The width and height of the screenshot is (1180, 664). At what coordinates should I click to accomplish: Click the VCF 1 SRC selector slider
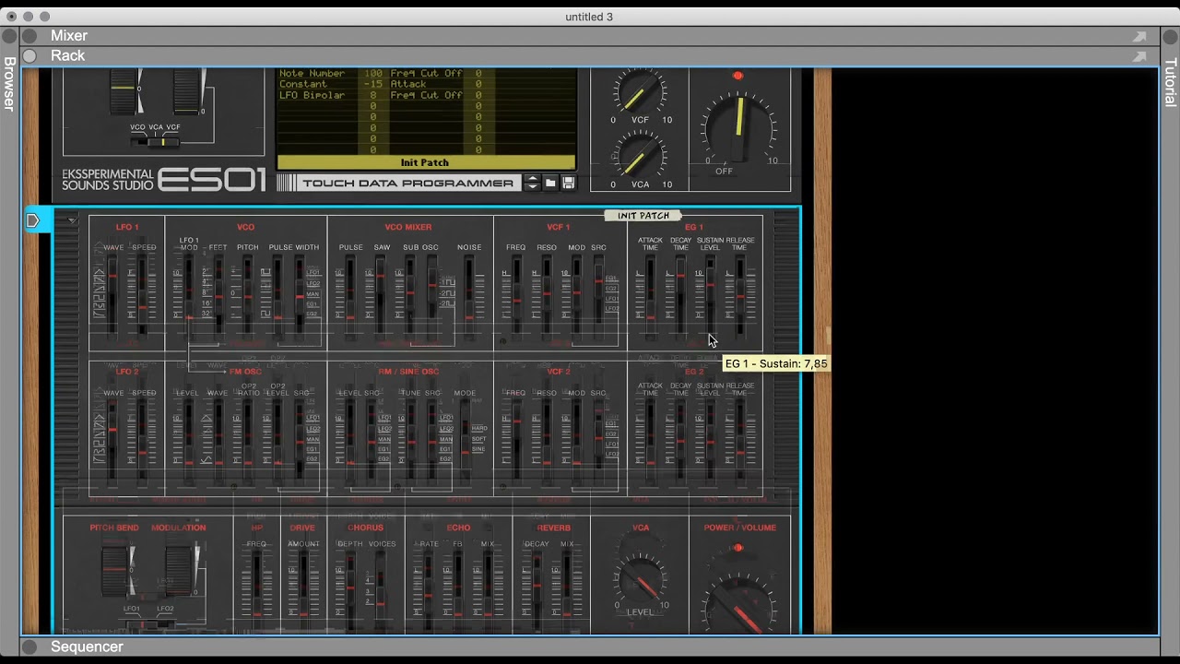pyautogui.click(x=598, y=295)
